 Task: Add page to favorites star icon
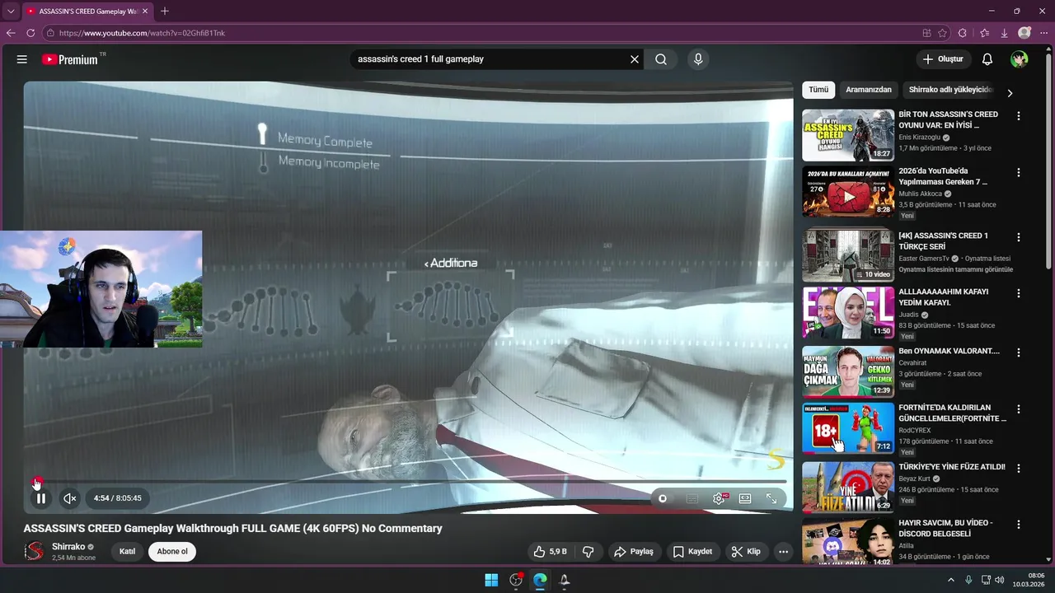(x=943, y=33)
